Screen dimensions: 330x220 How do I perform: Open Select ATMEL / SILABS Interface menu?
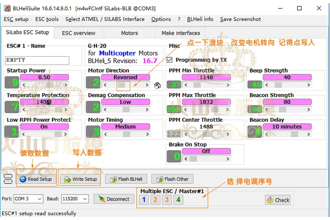tap(105, 19)
